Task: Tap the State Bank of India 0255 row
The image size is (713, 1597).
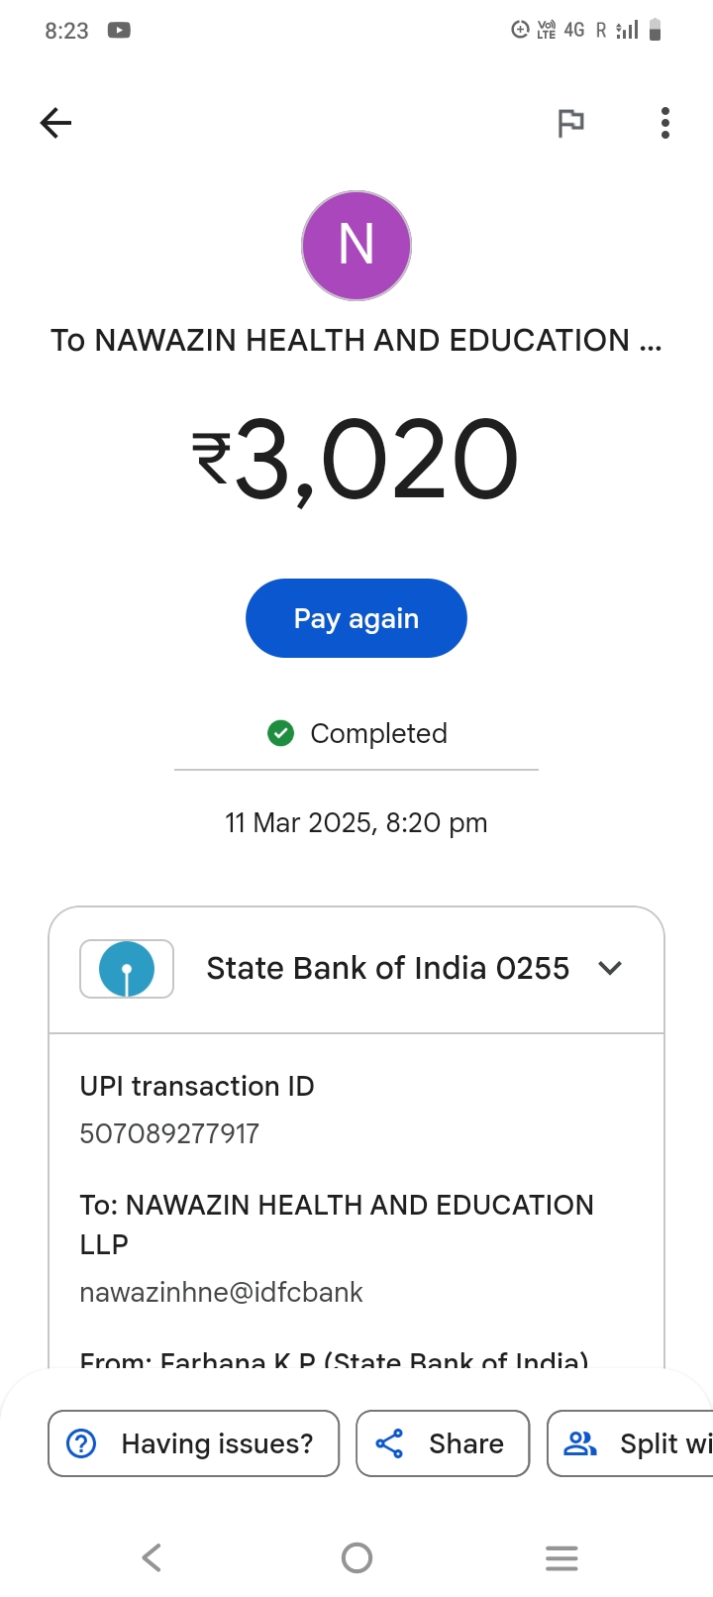Action: [387, 969]
